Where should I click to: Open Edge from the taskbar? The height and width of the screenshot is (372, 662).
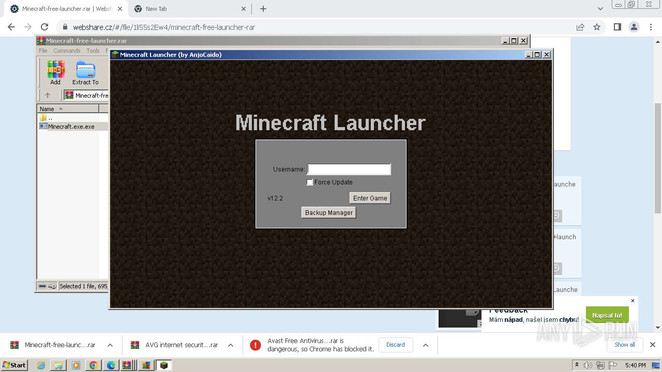coord(111,365)
